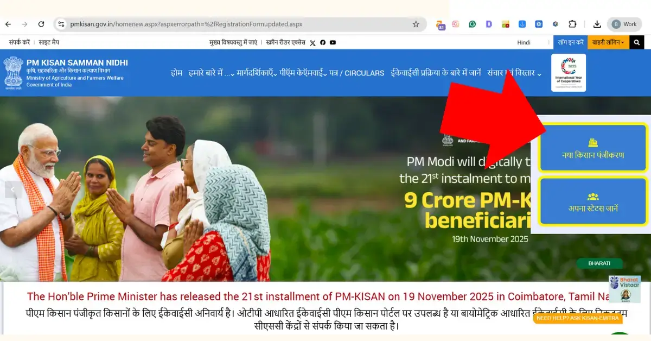Viewport: 651px width, 341px height.
Task: Expand the मार्गदर्शिकाएँ menu
Action: point(257,73)
